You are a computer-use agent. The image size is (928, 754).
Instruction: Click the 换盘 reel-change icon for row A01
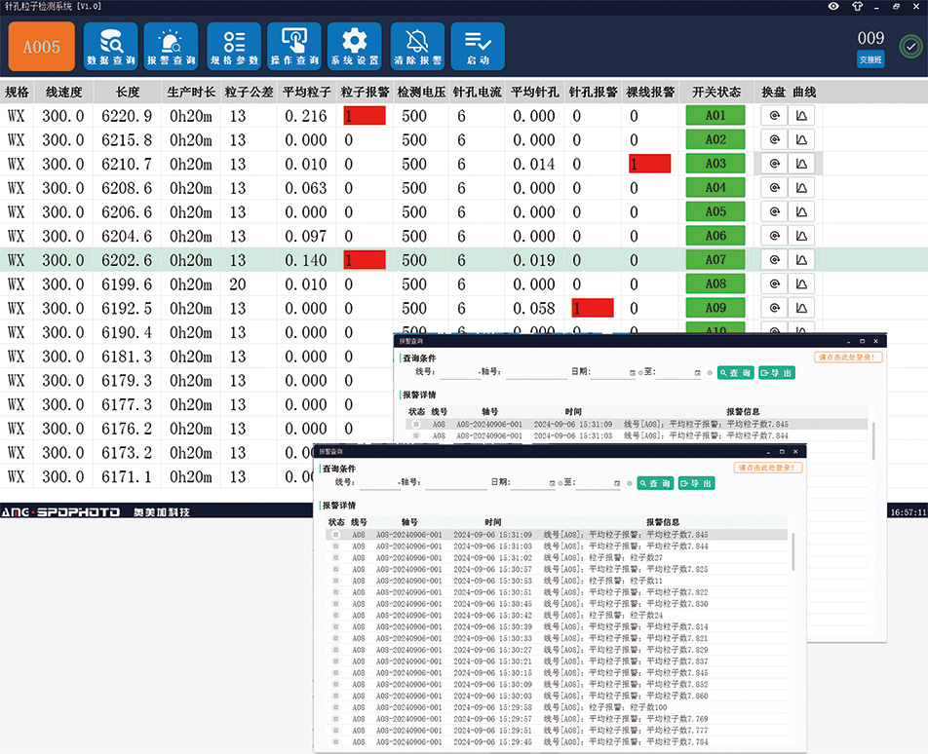click(x=774, y=116)
